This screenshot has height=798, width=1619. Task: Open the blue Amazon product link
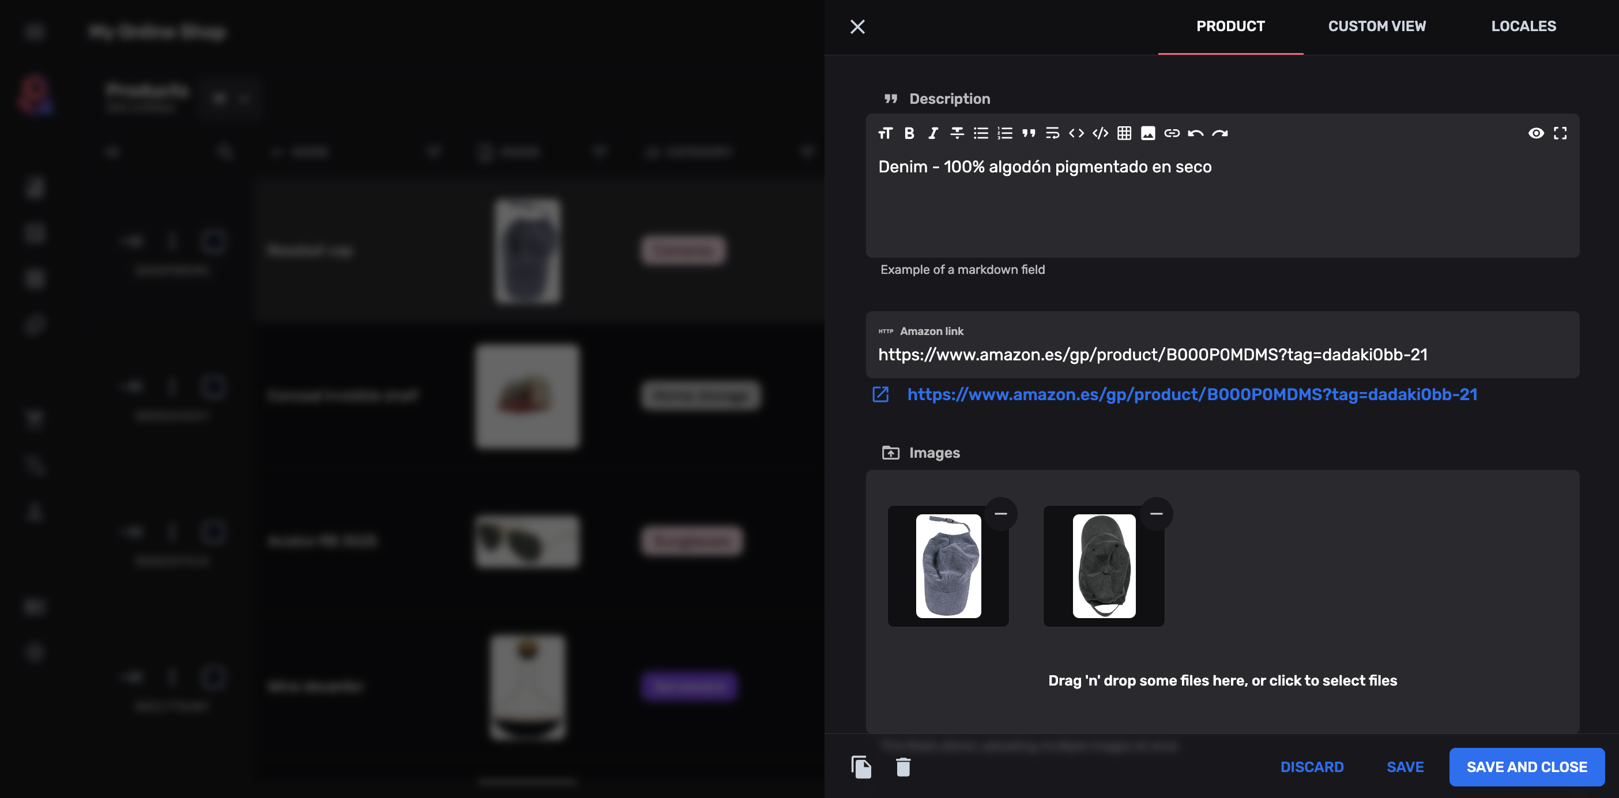[x=1192, y=394]
